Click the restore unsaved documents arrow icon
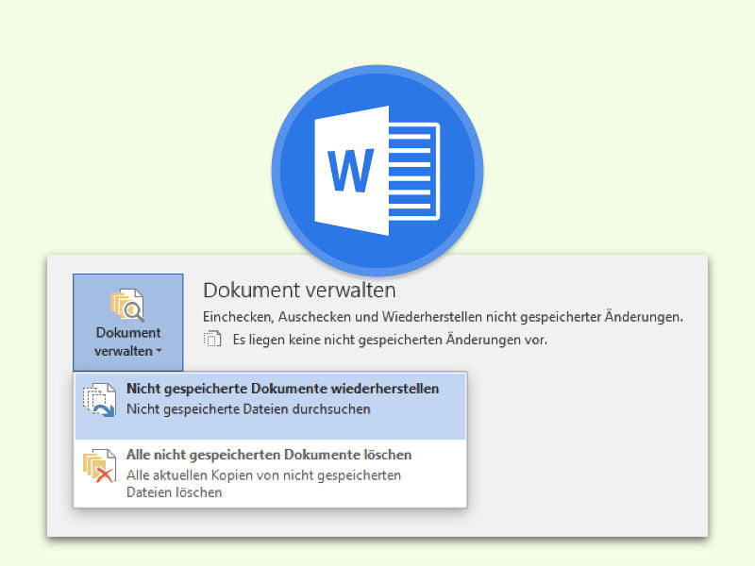Image resolution: width=755 pixels, height=566 pixels. coord(99,399)
